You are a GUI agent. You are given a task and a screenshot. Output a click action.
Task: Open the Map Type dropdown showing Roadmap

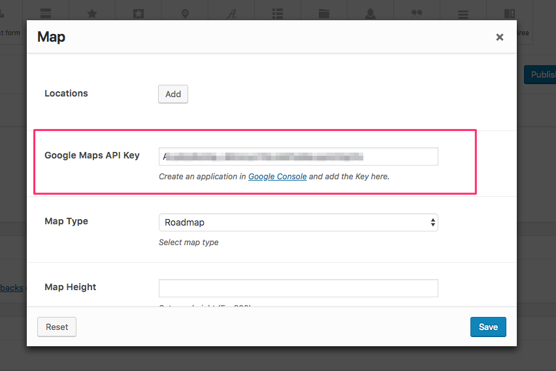coord(298,222)
